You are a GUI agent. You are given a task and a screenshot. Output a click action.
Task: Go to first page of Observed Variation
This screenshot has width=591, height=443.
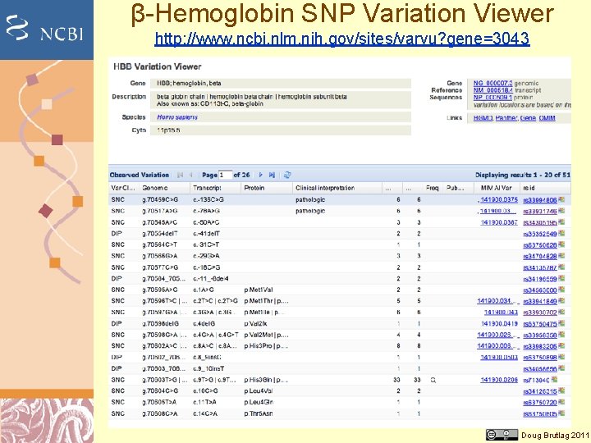coord(180,176)
